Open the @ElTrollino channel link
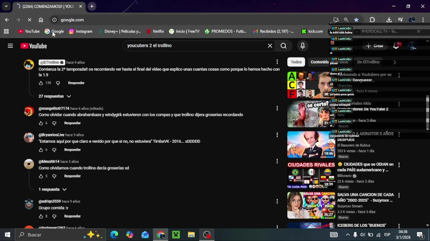Screen dimensions: 430x241 [x=52, y=62]
